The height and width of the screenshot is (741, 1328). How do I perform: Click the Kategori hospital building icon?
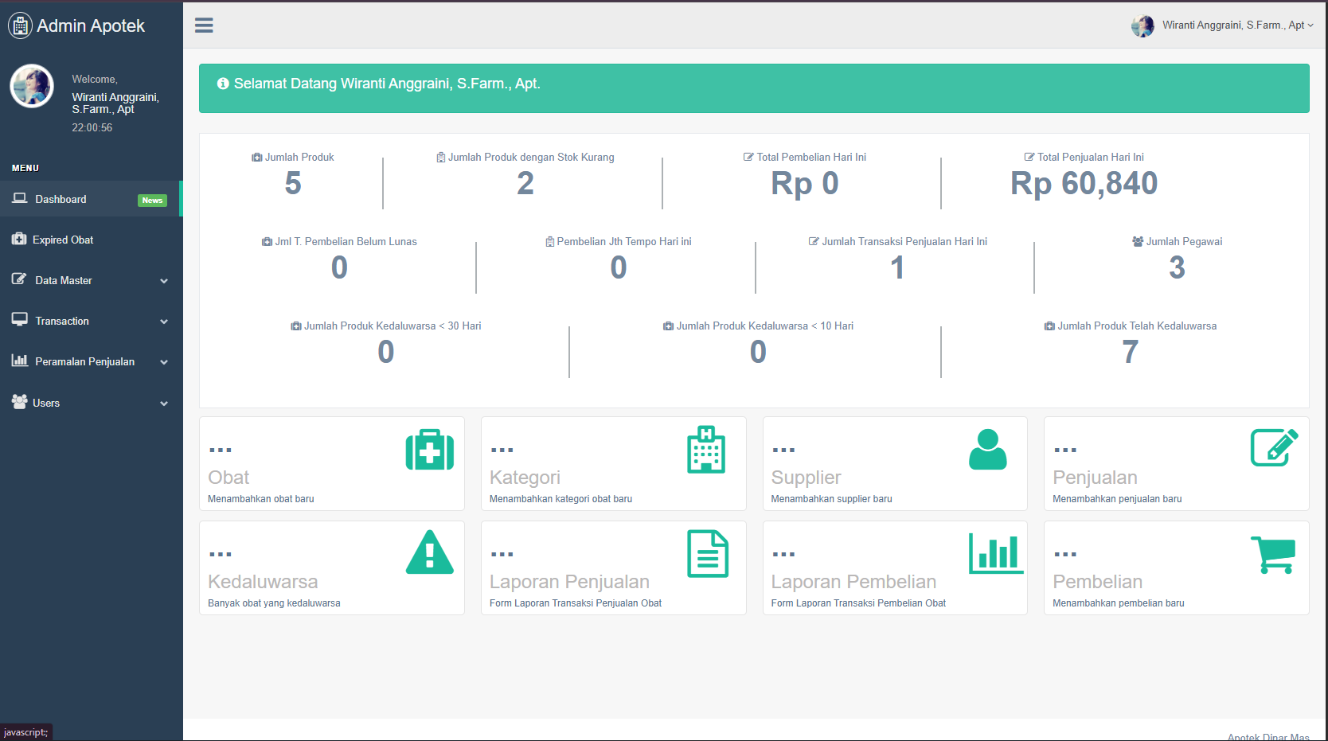[706, 450]
